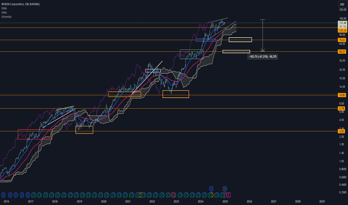
Task: Click the current price label 137.49
Action: tap(342, 23)
